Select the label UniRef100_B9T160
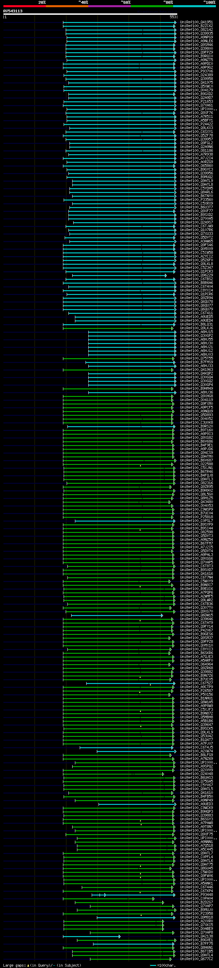 click(196, 430)
